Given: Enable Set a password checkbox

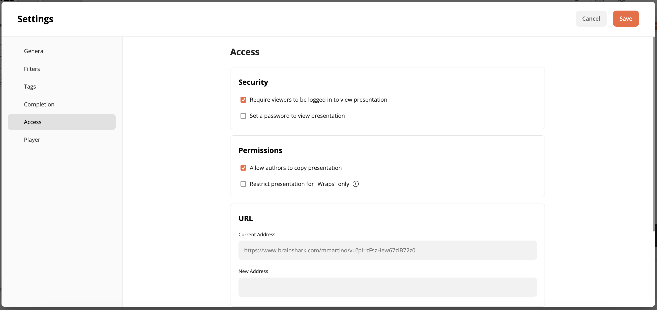Looking at the screenshot, I should pyautogui.click(x=243, y=116).
